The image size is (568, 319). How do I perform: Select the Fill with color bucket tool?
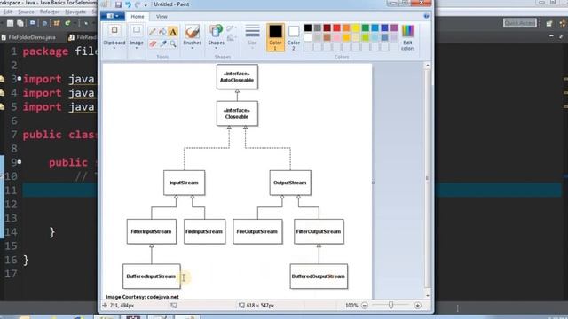(x=162, y=32)
